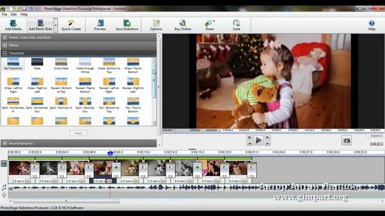The width and height of the screenshot is (385, 216).
Task: Select the sepia teddy bear slide
Action: click(x=130, y=168)
